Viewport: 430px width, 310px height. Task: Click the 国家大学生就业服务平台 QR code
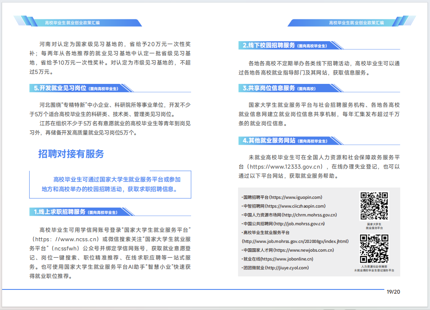(374, 206)
